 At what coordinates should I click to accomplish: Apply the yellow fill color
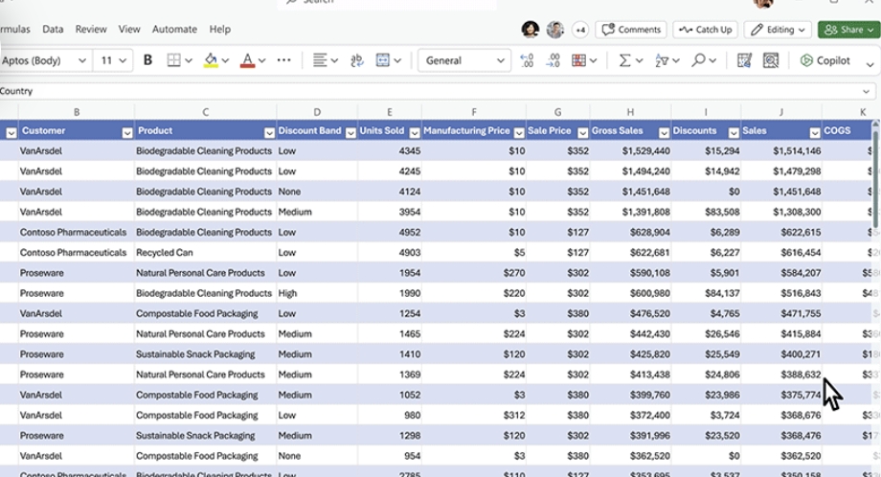point(211,60)
